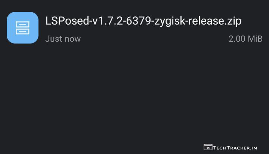269x154 pixels.
Task: Tap the white drawer glyph inside the zip icon
Action: pyautogui.click(x=22, y=28)
